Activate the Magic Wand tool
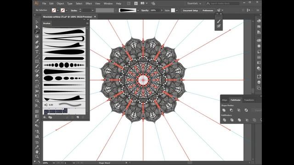Screen dimensions: 294x165 click(x=37, y=32)
